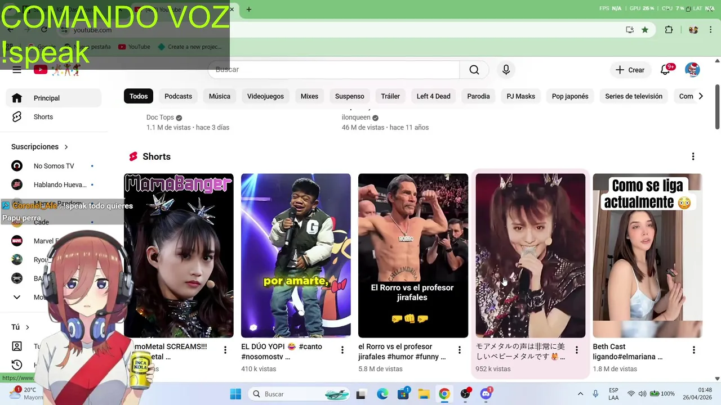Open options for the Metal SCREAMS short
721x405 pixels.
(225, 350)
